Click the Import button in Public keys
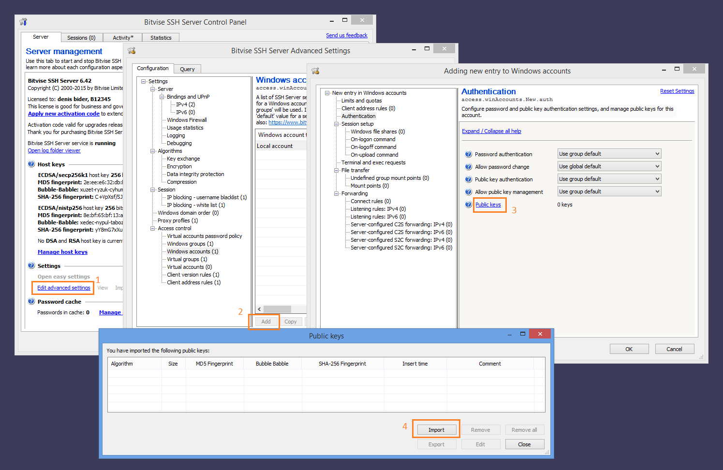The image size is (723, 470). tap(436, 430)
